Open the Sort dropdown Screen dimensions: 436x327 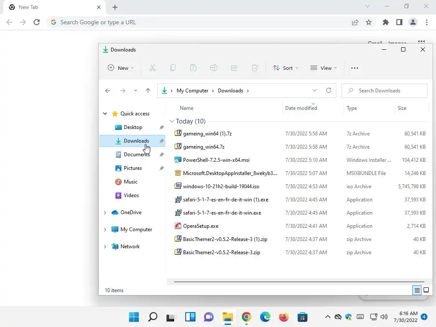(x=285, y=68)
